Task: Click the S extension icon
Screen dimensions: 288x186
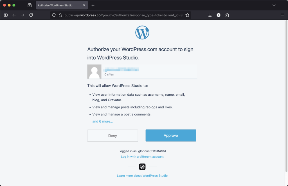Action: [219, 15]
